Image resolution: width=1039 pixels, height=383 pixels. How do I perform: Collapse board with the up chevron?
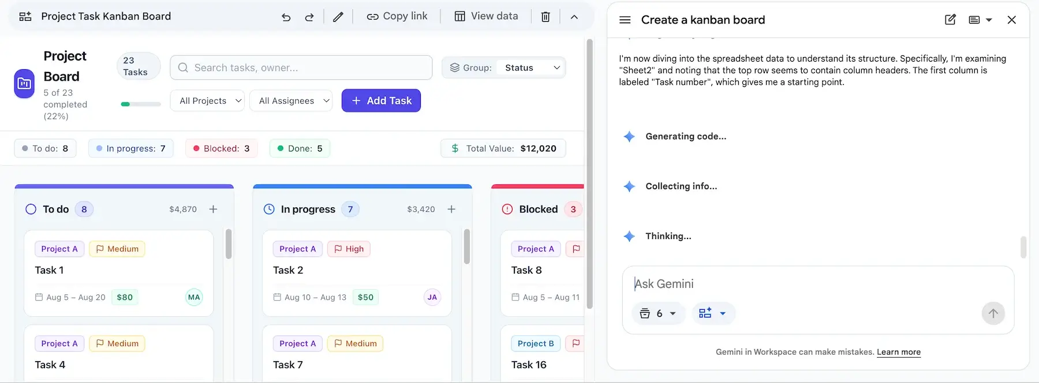pos(574,17)
